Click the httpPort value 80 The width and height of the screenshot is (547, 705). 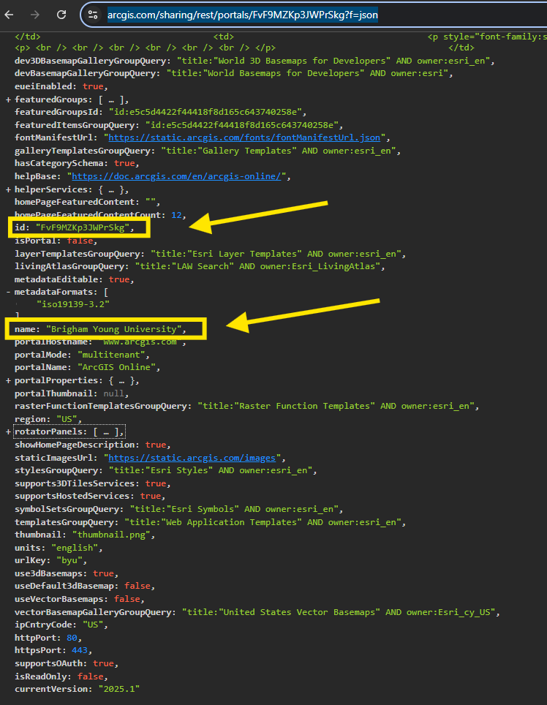(x=72, y=638)
